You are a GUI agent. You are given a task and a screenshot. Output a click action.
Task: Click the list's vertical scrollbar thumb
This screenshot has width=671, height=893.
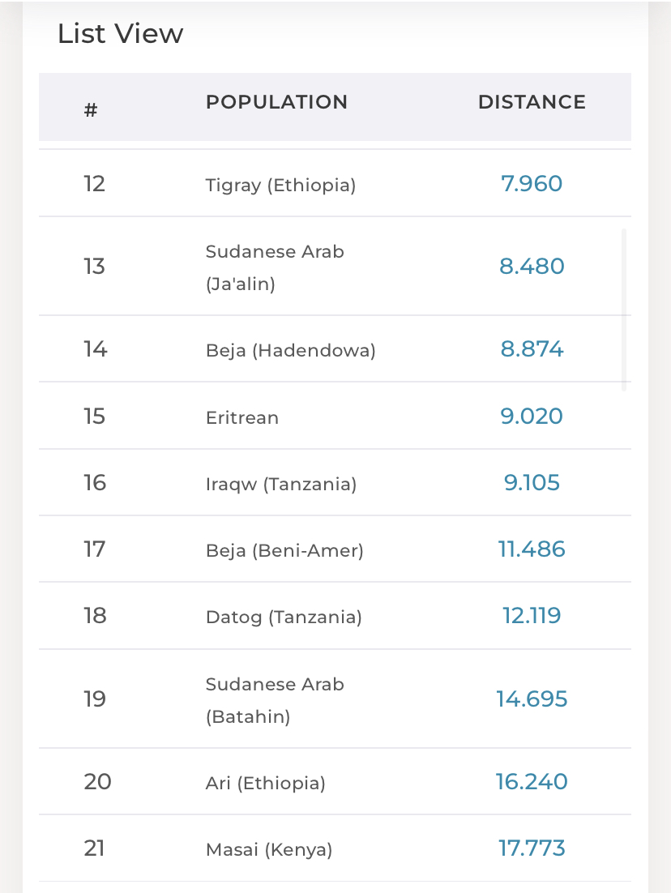[x=624, y=308]
